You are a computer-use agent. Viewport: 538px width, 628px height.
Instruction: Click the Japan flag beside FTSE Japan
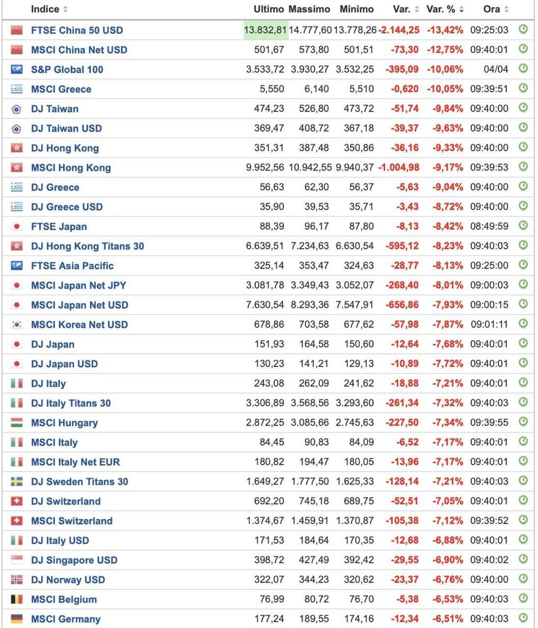tap(17, 227)
